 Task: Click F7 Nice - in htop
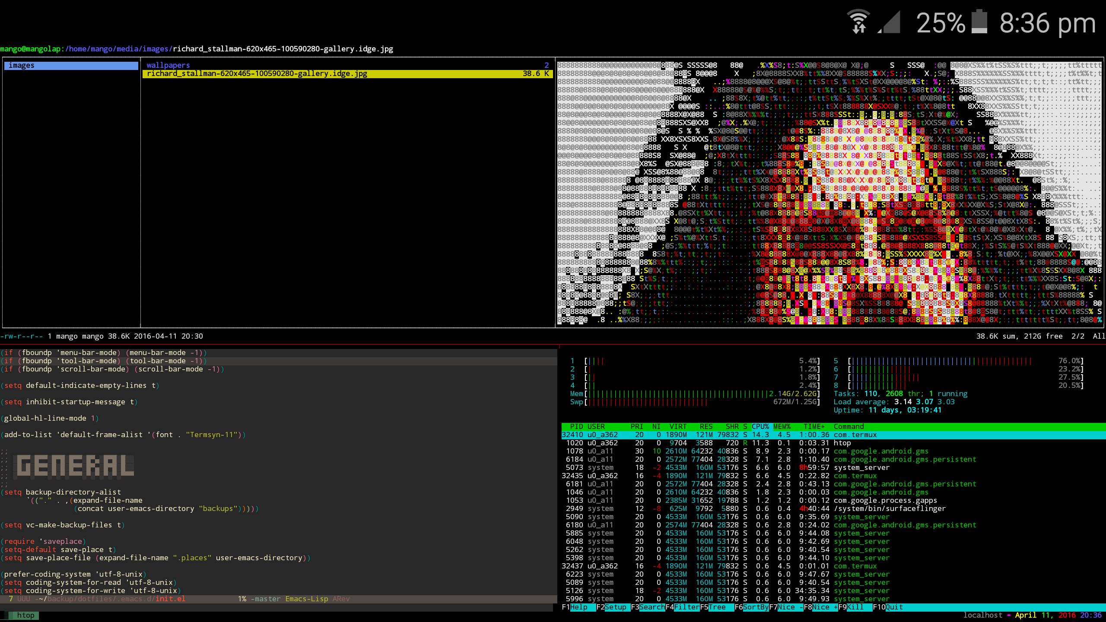(786, 607)
